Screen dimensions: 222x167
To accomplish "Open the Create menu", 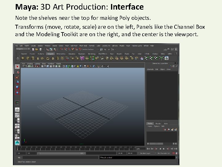I will click(x=33, y=46).
